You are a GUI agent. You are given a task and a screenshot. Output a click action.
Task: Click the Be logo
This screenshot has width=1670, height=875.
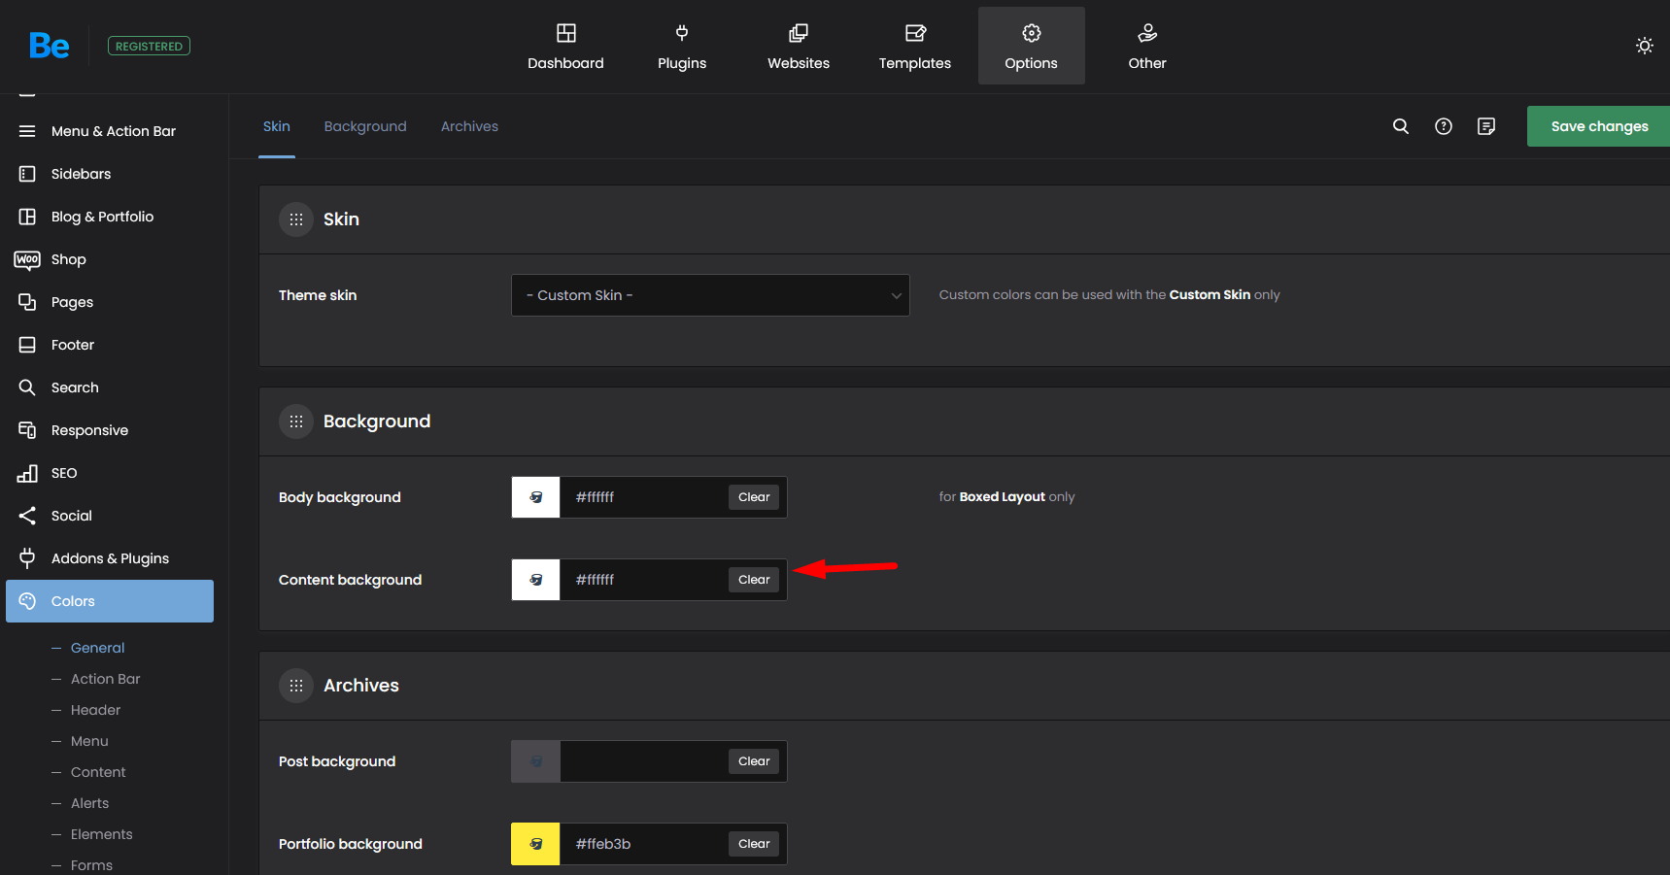pyautogui.click(x=49, y=46)
